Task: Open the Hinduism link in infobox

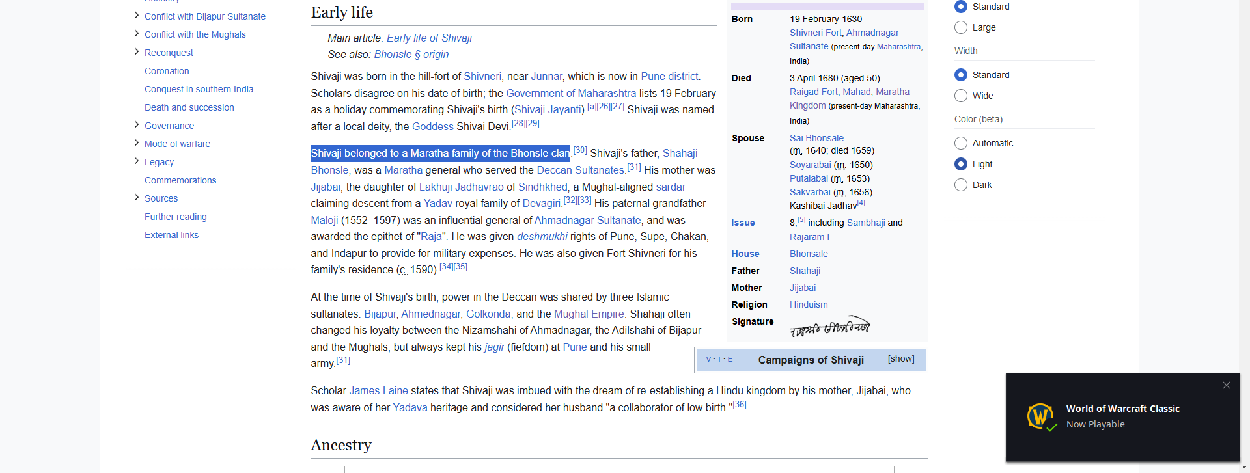Action: pos(809,304)
